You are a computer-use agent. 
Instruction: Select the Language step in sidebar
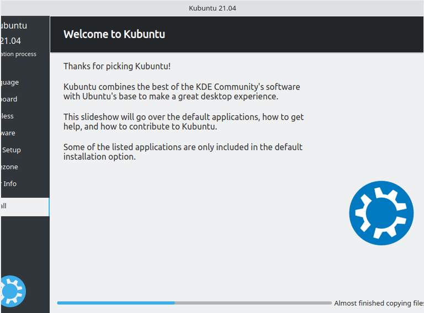pos(10,82)
